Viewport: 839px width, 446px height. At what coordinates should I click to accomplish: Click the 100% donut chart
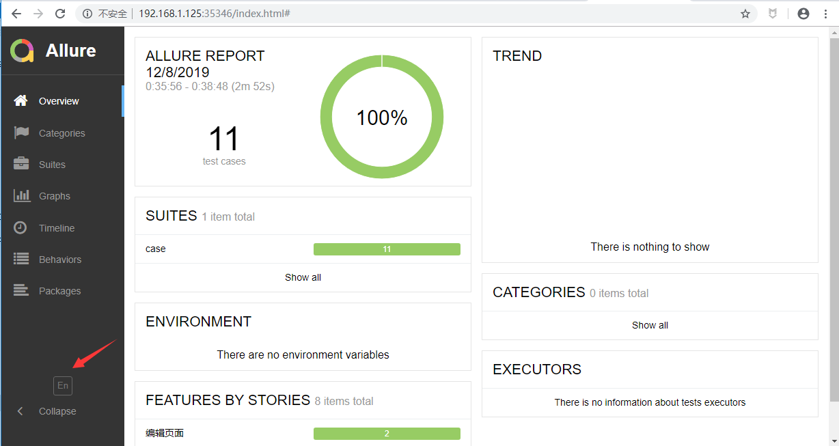coord(382,117)
